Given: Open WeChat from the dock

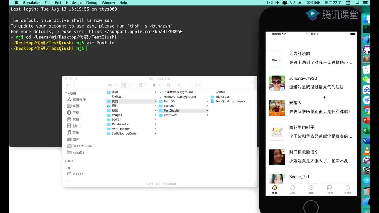Looking at the screenshot, I should coord(367,79).
